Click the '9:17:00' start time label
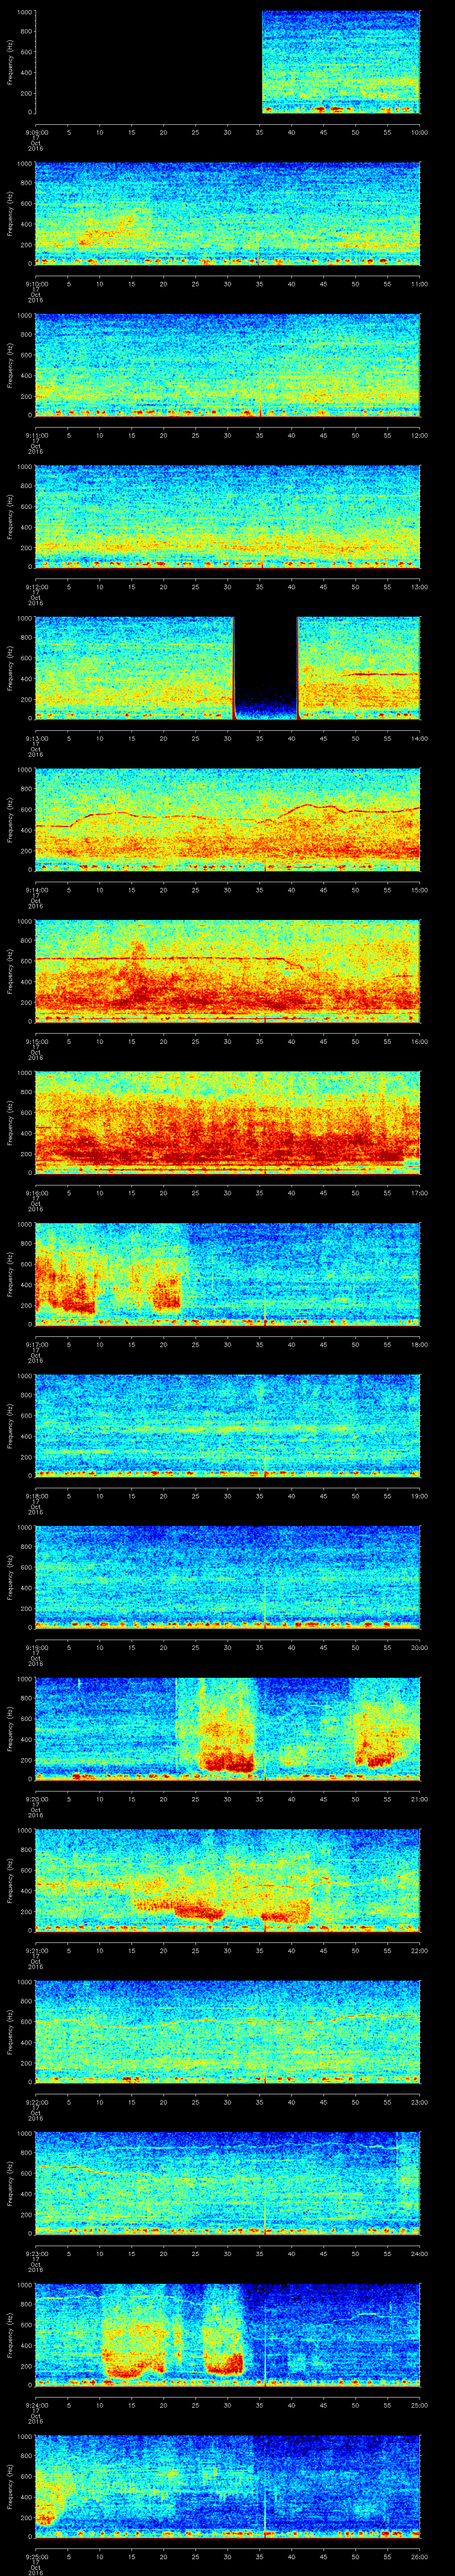Image resolution: width=455 pixels, height=2576 pixels. click(36, 1344)
